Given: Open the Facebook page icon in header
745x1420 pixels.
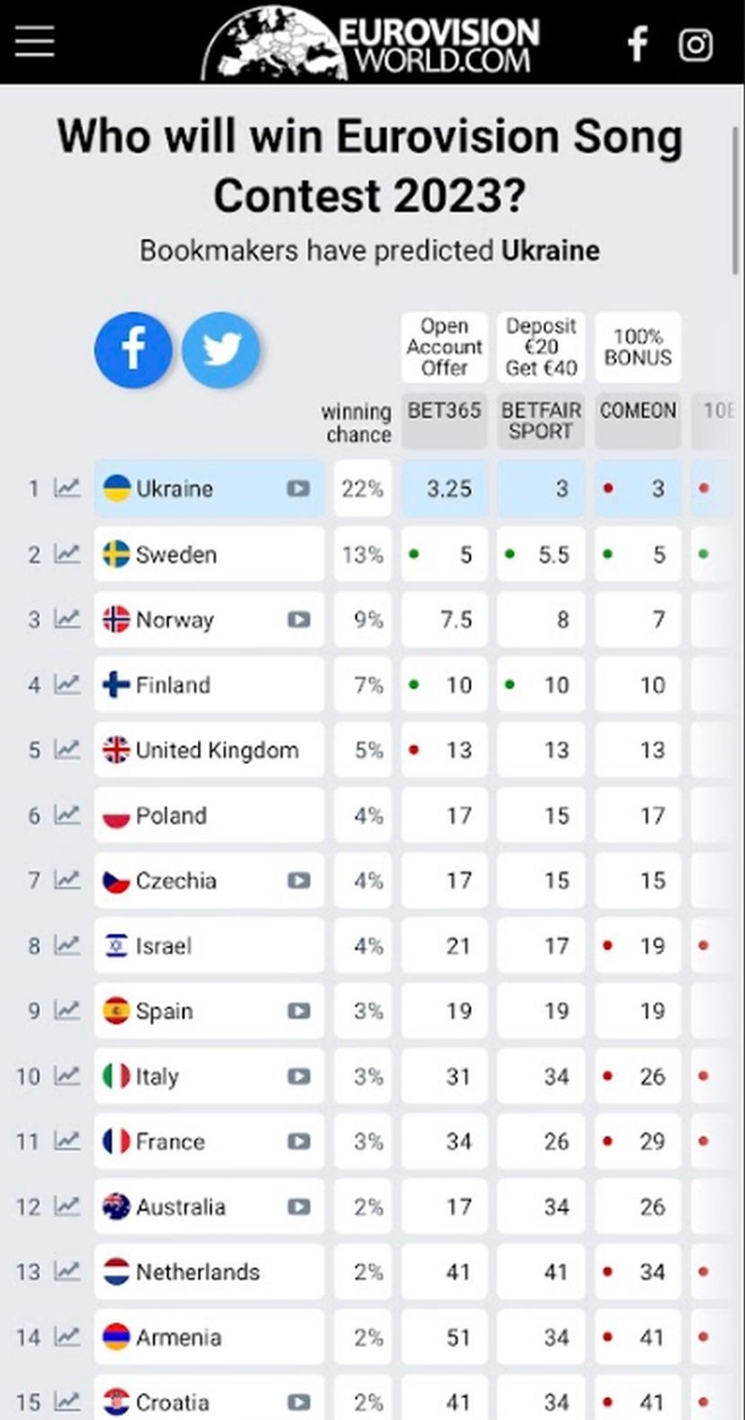Looking at the screenshot, I should [x=638, y=44].
